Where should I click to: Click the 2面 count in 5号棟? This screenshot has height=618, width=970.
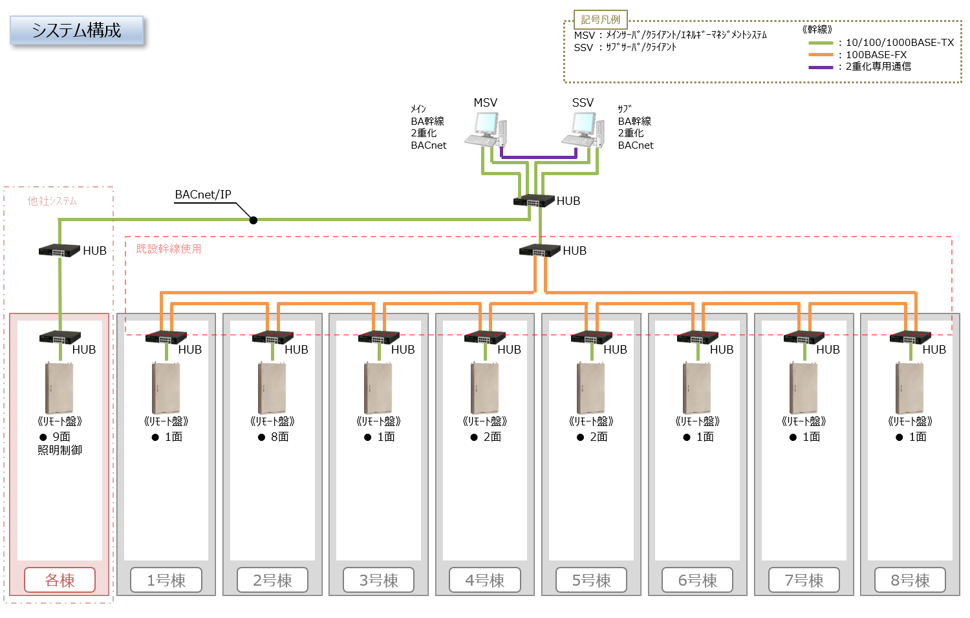point(599,437)
